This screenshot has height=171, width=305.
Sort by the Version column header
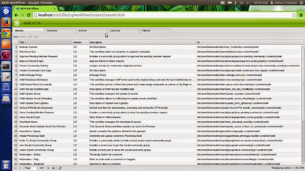tap(80, 42)
